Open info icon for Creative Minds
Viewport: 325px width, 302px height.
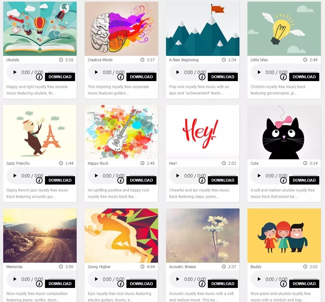(x=121, y=77)
